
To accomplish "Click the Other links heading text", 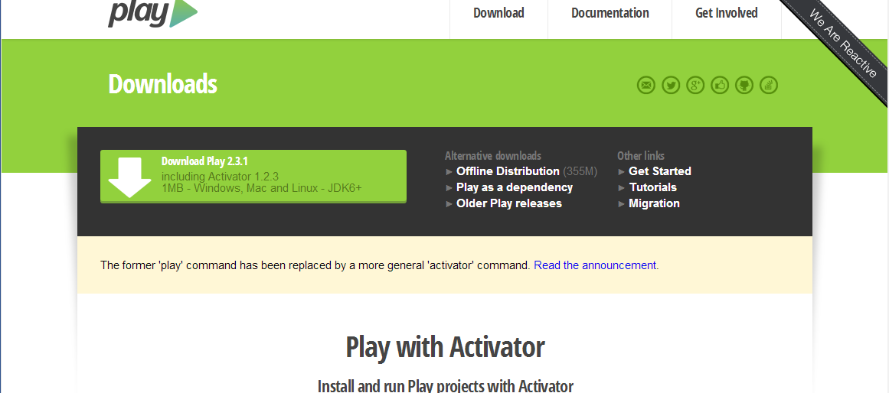I will click(x=641, y=156).
